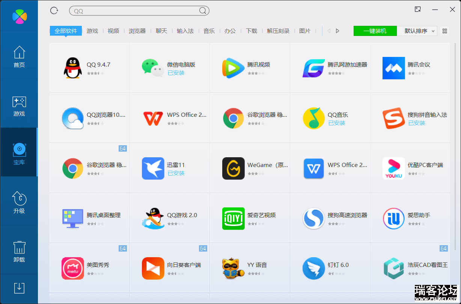The image size is (461, 304).
Task: Click the 美图秀秀 meitu icon
Action: click(x=72, y=268)
